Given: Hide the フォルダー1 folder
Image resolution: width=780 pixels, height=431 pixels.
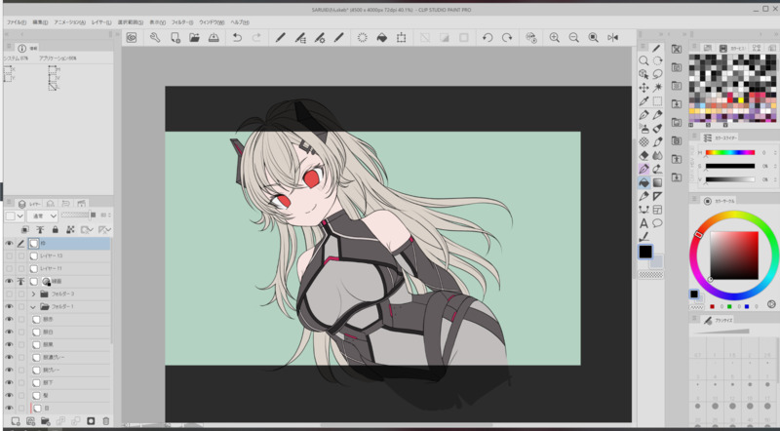Looking at the screenshot, I should 9,306.
